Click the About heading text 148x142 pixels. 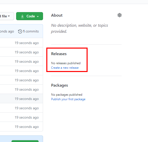(57, 15)
